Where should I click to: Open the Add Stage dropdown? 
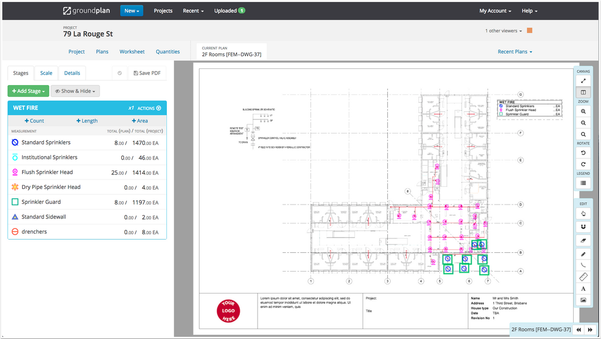pyautogui.click(x=28, y=91)
